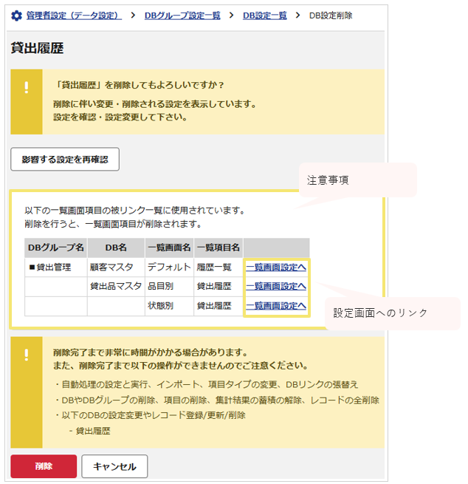468x484 pixels.
Task: Go to DBグループ設定一覧 breadcrumb link
Action: pos(182,16)
